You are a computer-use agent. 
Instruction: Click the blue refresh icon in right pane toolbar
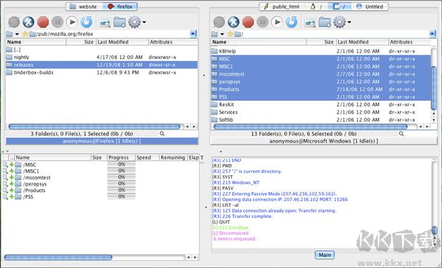(x=292, y=22)
